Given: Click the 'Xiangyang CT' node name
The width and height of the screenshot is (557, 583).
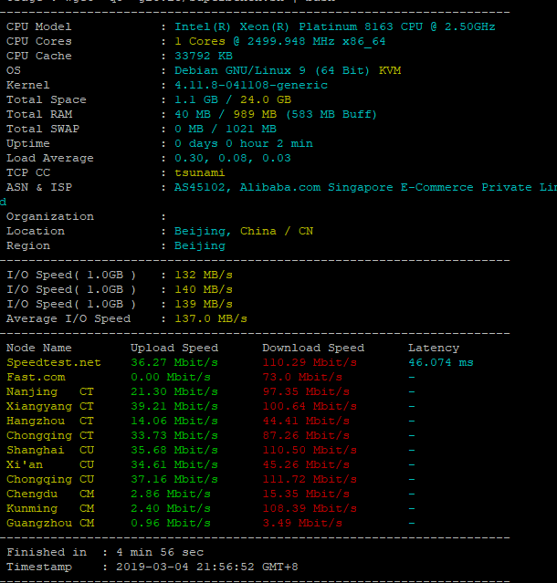Looking at the screenshot, I should tap(50, 406).
